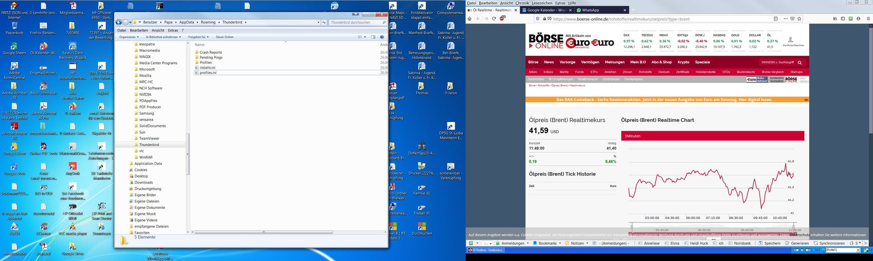This screenshot has height=261, width=873.
Task: Click the Roaming breadcrumb in address bar
Action: coord(208,22)
